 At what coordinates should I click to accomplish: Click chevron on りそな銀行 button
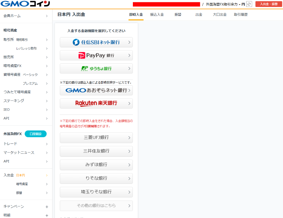[129, 179]
